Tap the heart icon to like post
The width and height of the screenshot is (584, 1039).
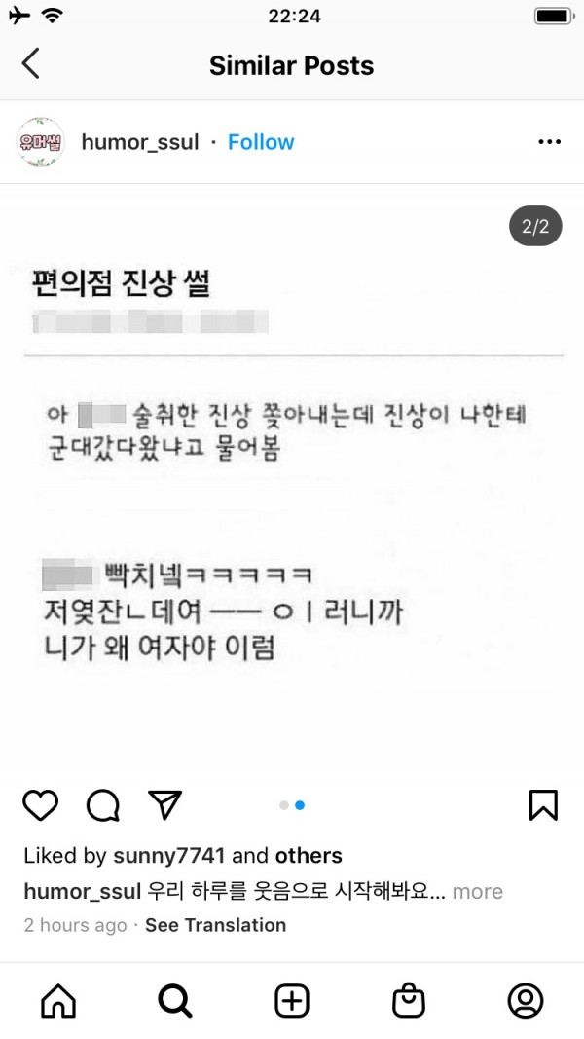click(x=40, y=805)
